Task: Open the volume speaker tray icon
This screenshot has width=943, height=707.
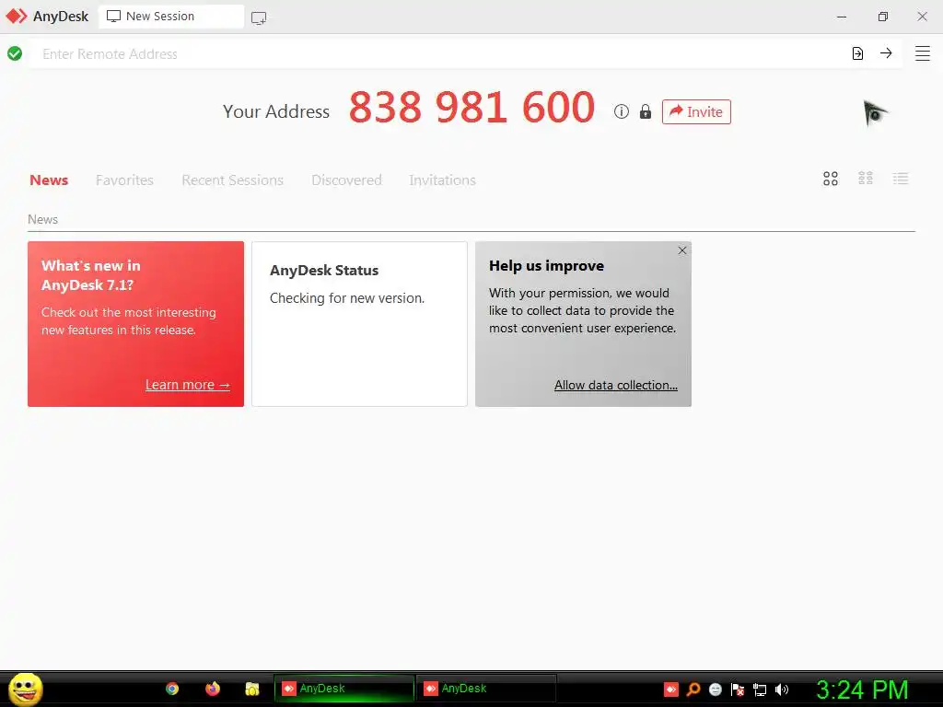Action: coord(782,690)
